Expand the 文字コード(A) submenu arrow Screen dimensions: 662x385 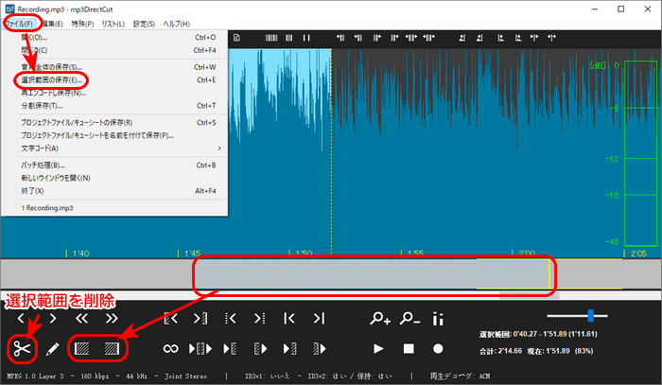point(219,149)
